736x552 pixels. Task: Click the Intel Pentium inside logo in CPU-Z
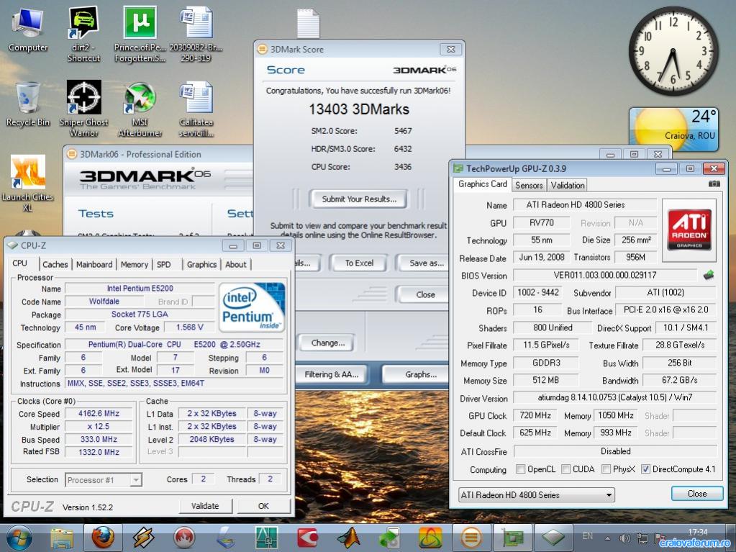point(252,307)
